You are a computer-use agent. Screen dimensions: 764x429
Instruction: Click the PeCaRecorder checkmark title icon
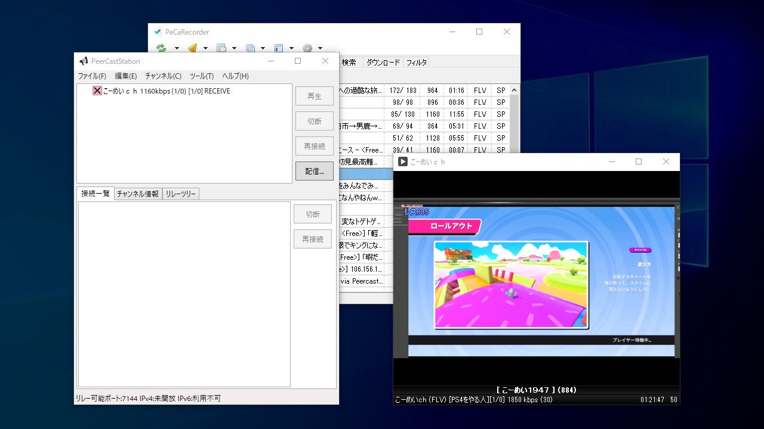pyautogui.click(x=158, y=32)
